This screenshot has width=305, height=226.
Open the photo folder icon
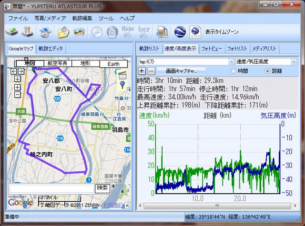coord(63,32)
